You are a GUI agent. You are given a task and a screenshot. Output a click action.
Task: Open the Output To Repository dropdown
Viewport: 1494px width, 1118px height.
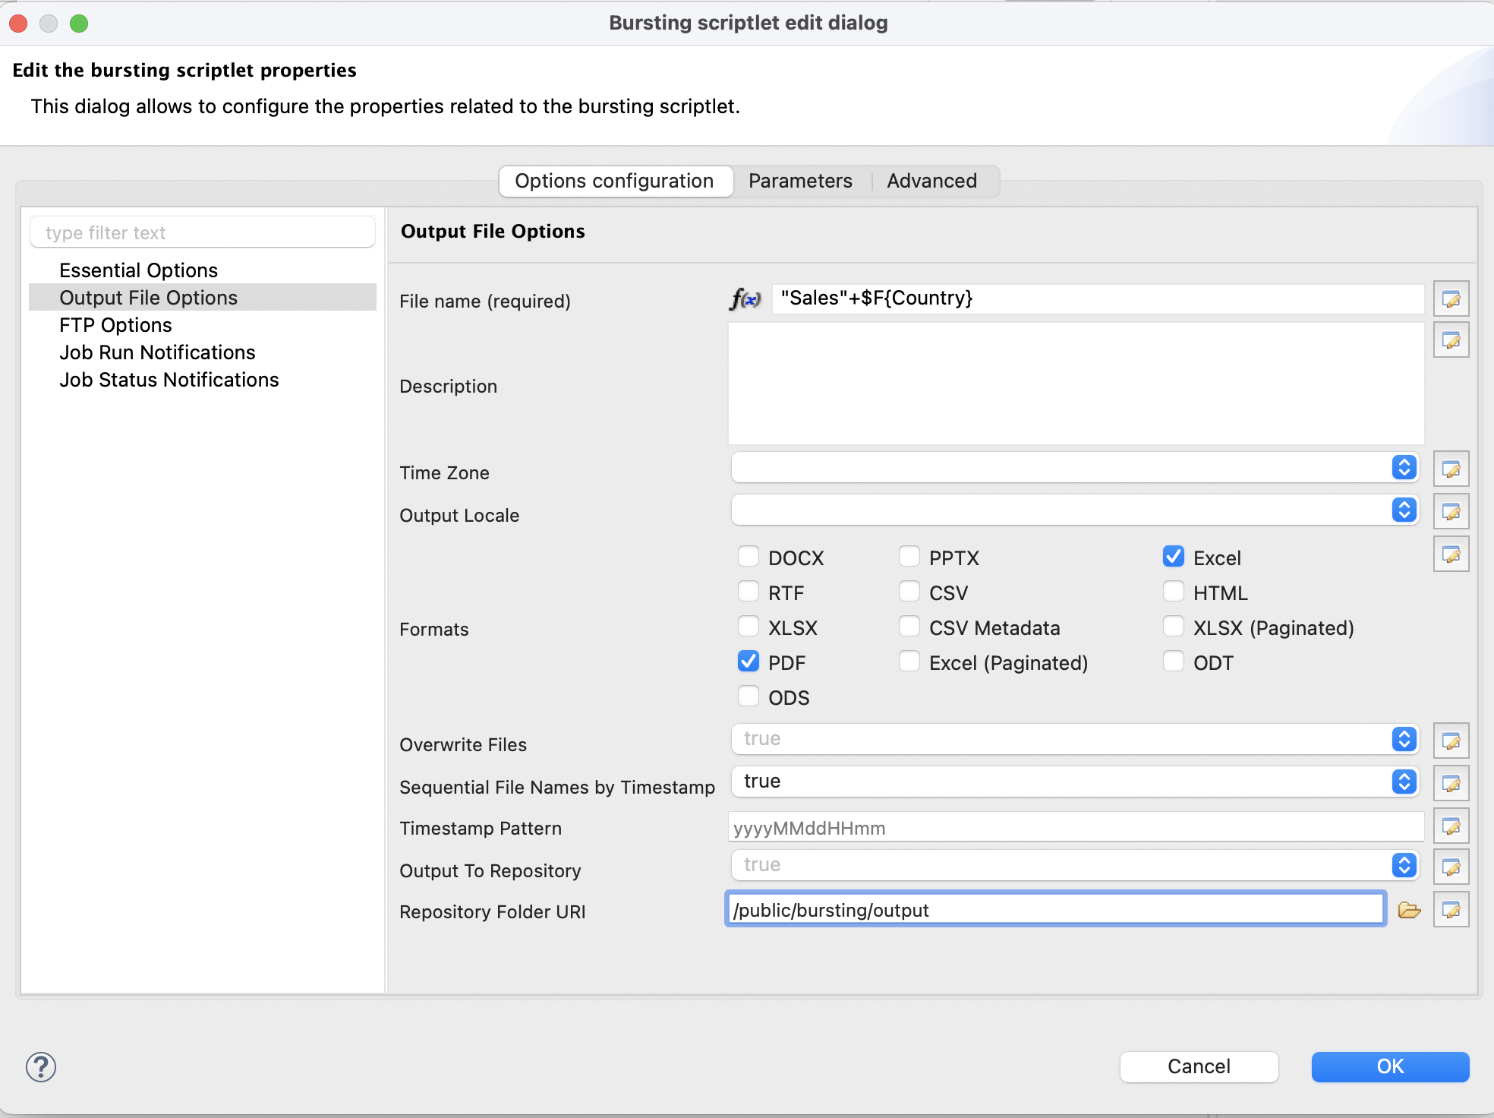click(x=1075, y=866)
